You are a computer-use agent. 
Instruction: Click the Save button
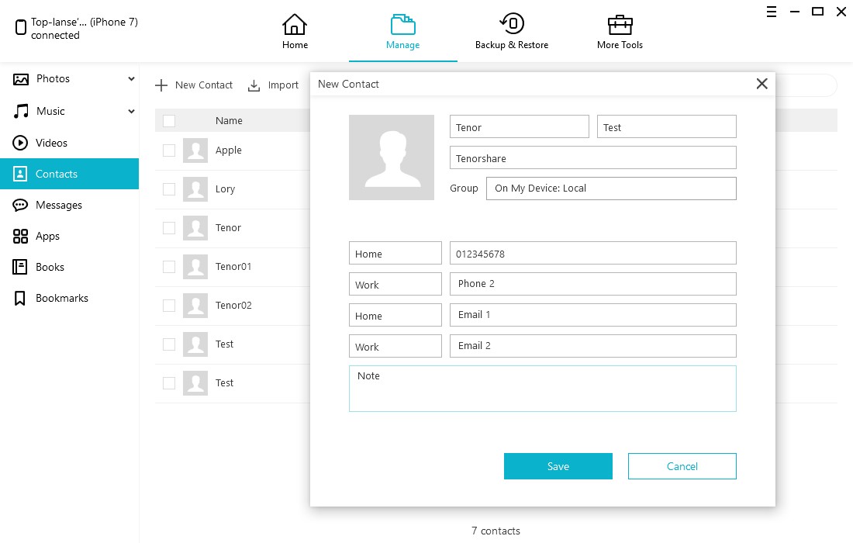click(558, 466)
